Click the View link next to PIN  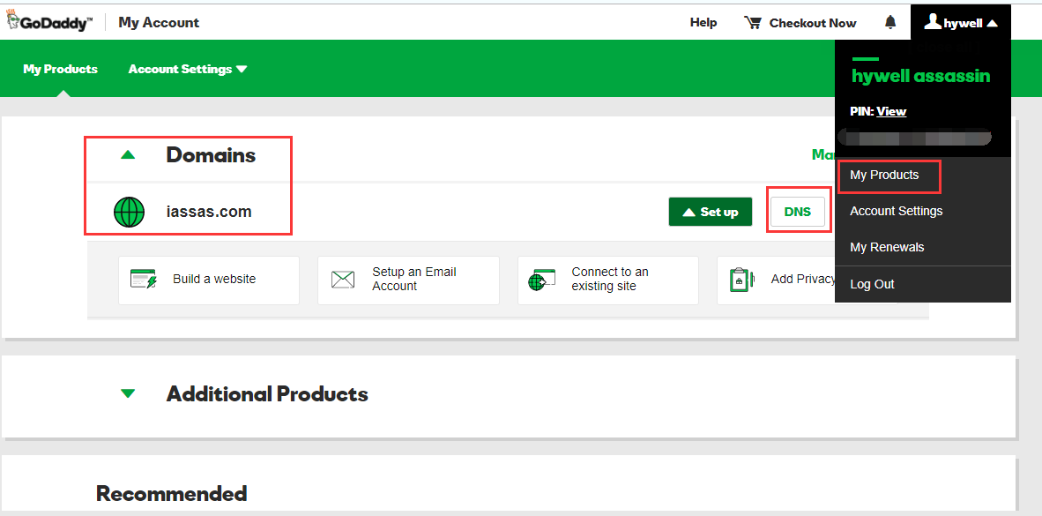pyautogui.click(x=891, y=111)
